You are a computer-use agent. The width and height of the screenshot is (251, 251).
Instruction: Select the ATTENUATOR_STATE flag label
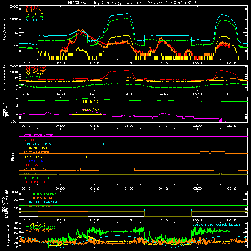pyautogui.click(x=38, y=136)
